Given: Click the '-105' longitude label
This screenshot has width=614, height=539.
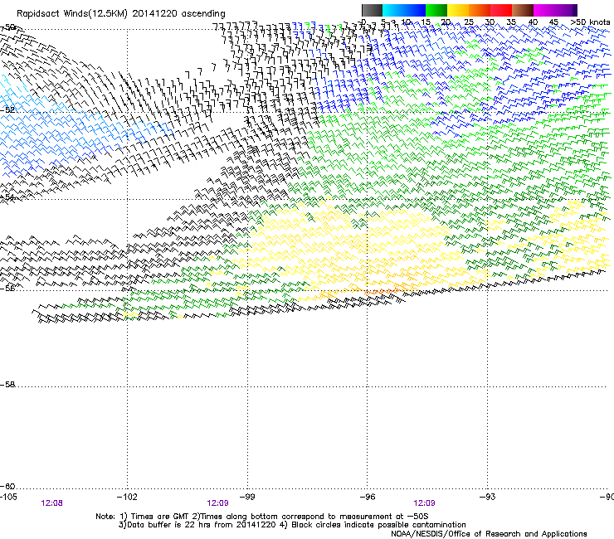Looking at the screenshot, I should 8,497.
